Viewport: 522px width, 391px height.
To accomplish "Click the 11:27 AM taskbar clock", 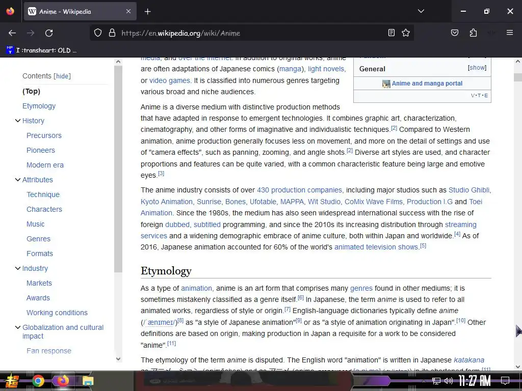I will (x=475, y=381).
